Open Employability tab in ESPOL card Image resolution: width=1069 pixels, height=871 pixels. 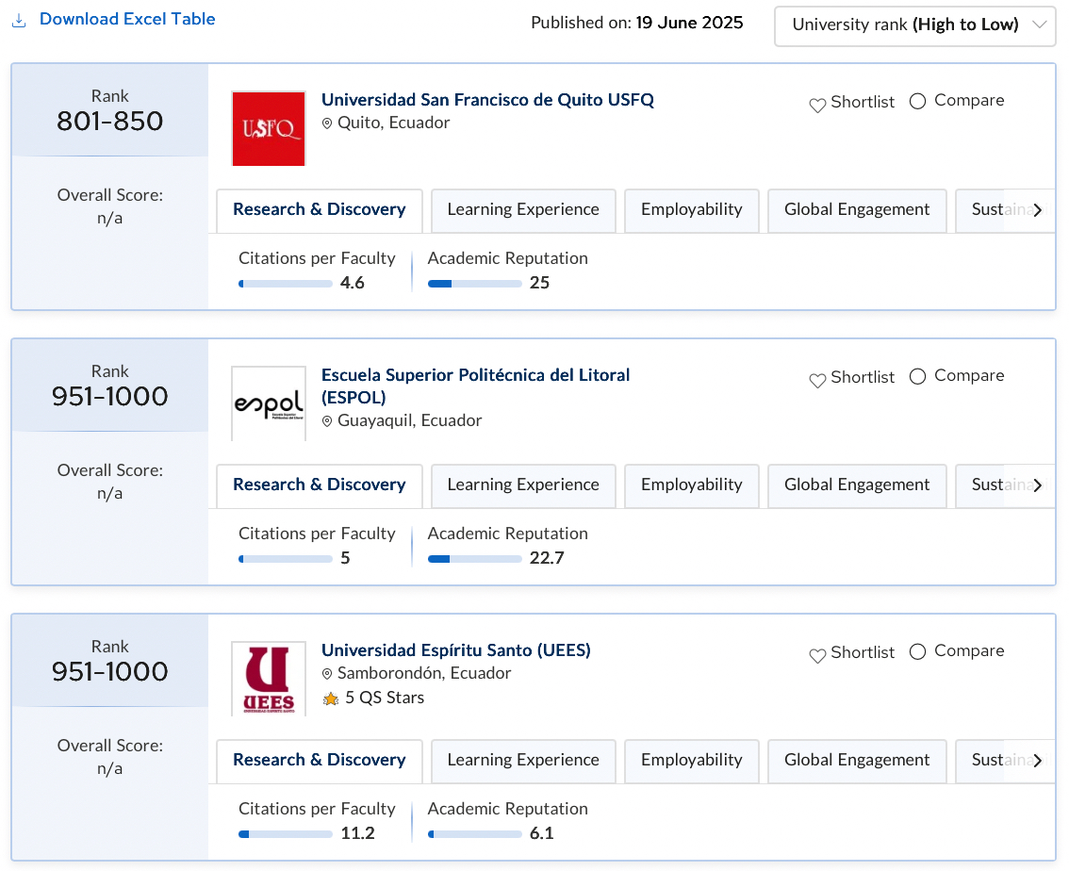[x=691, y=485]
